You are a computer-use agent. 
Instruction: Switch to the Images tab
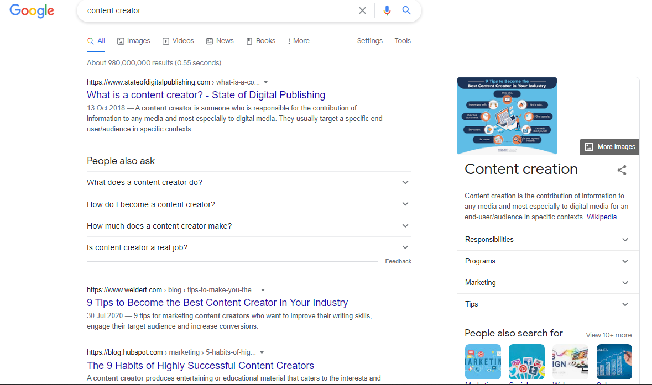133,41
